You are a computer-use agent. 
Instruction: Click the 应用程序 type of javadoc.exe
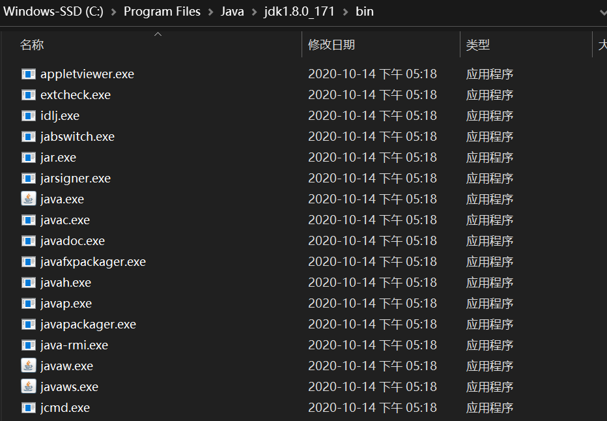point(489,241)
